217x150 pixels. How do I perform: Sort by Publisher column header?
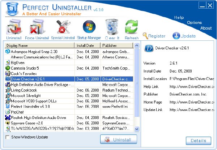coord(117,45)
